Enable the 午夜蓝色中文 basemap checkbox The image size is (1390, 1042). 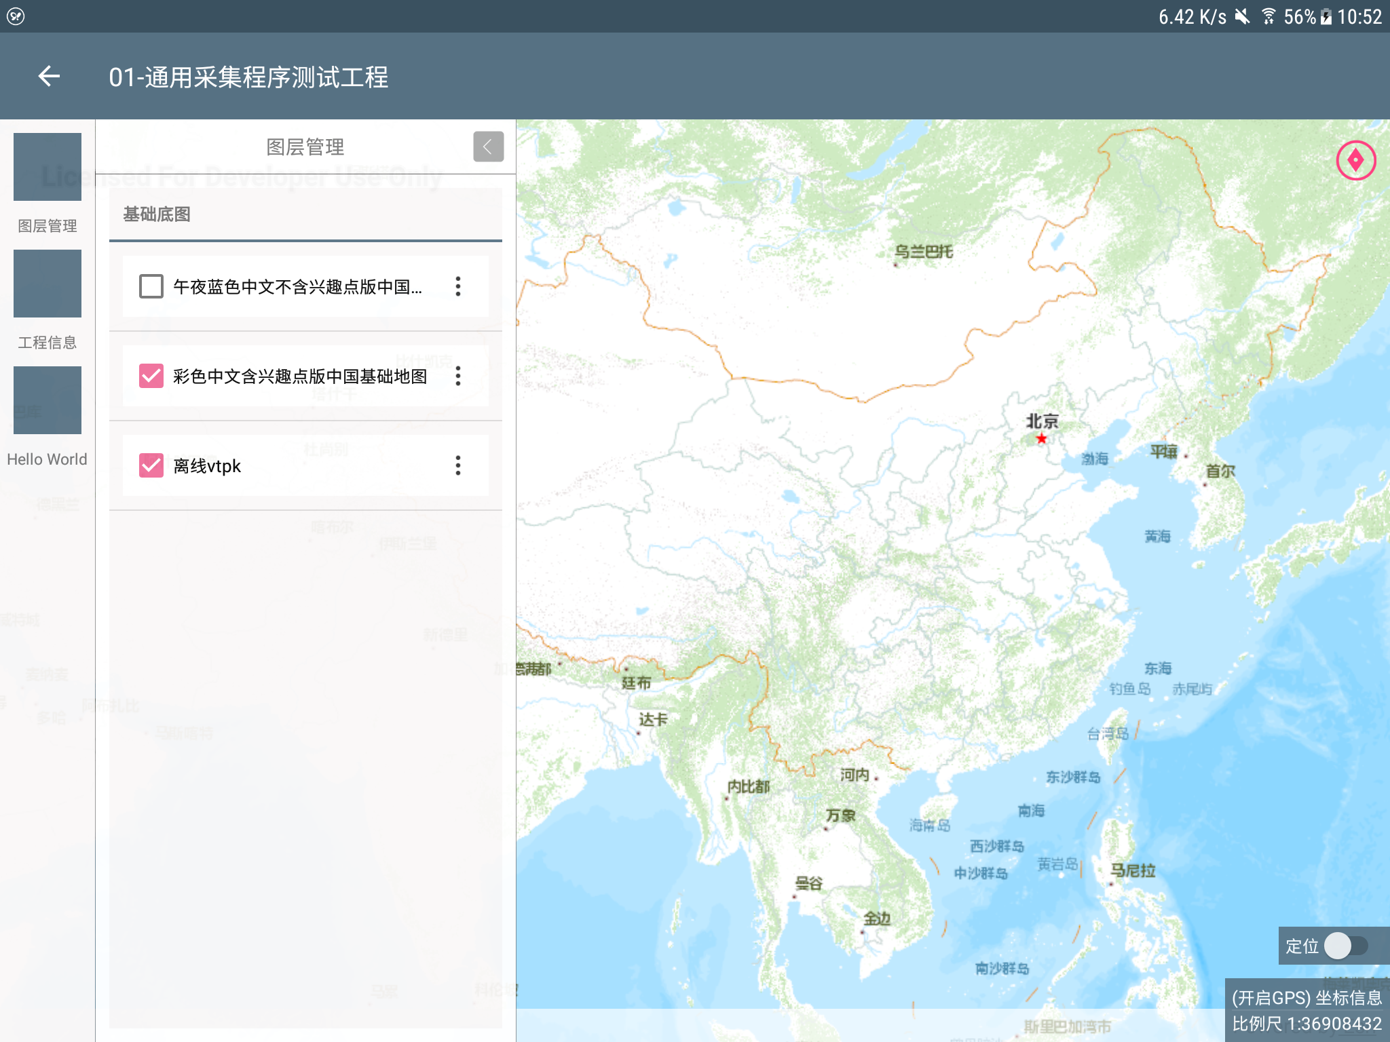[151, 286]
